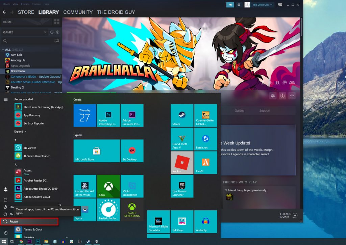Open Brawlhalla Support link
The image size is (346, 245).
[x=265, y=111]
